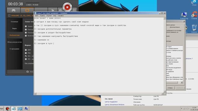Click text line "2) заходим дополнительные параметры"

click(53, 29)
